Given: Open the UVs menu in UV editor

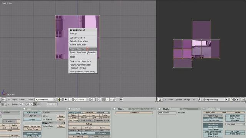Looking at the screenshot, I should 194,100.
